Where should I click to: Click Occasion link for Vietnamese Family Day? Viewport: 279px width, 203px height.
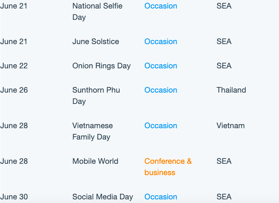161,126
